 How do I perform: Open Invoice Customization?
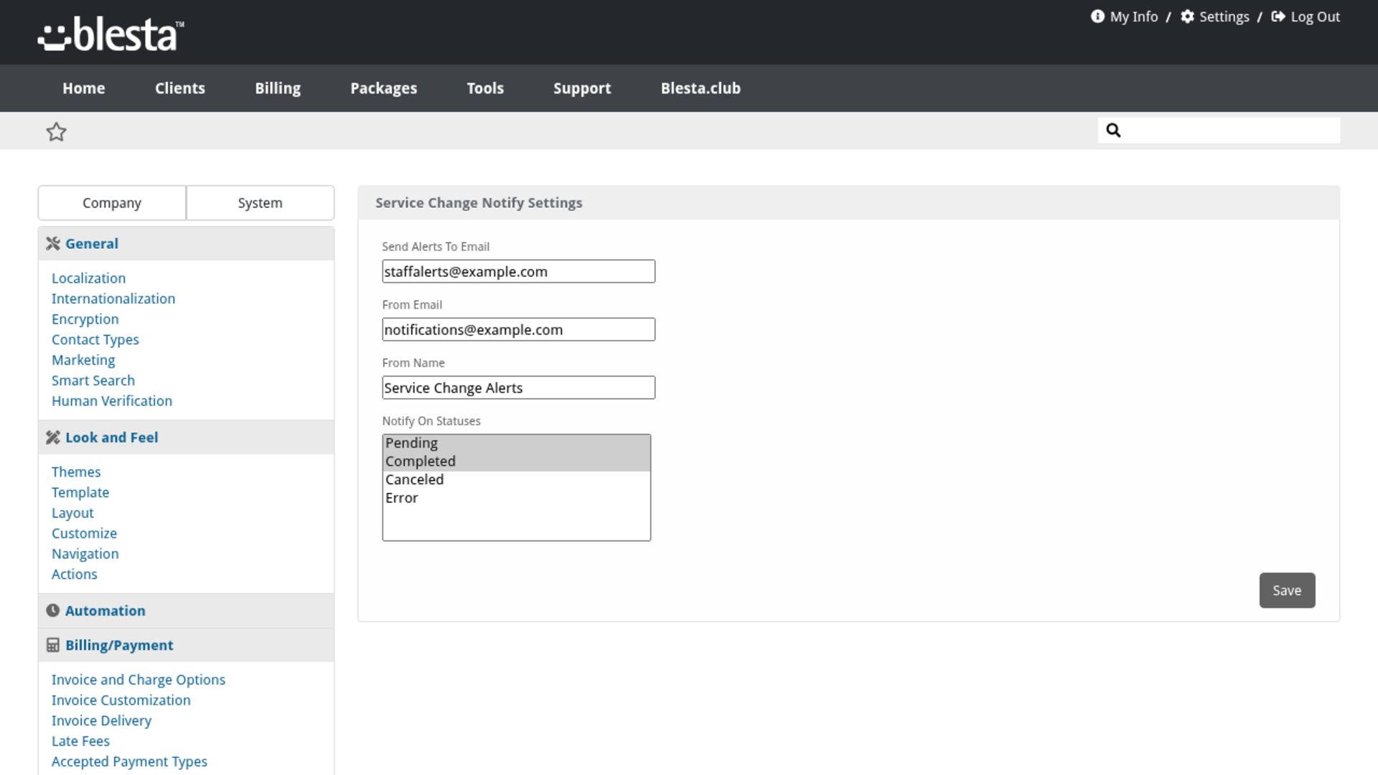point(121,700)
